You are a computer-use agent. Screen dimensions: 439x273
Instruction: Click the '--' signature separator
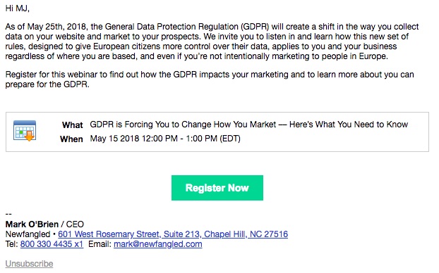[8, 214]
